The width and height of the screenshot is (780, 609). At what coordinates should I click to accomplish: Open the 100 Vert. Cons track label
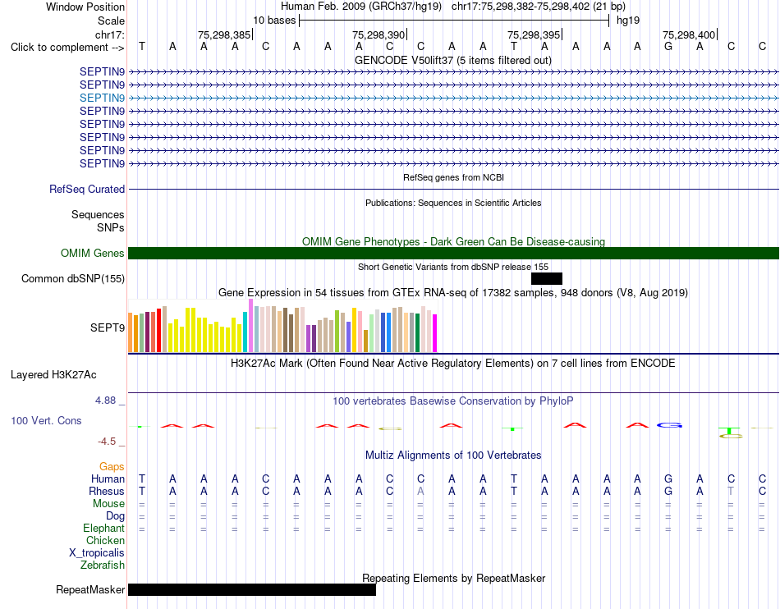point(46,420)
